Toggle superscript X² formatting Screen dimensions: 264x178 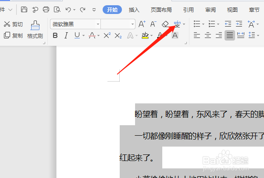(107, 35)
